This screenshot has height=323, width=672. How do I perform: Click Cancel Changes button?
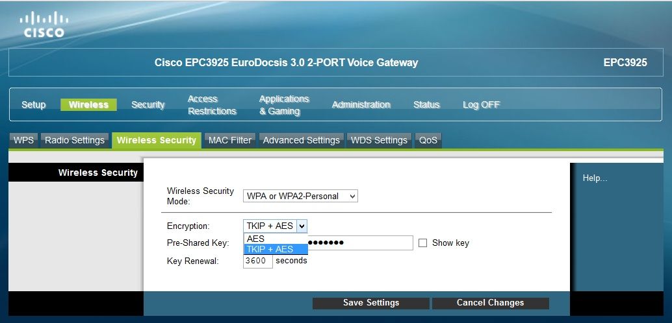490,303
